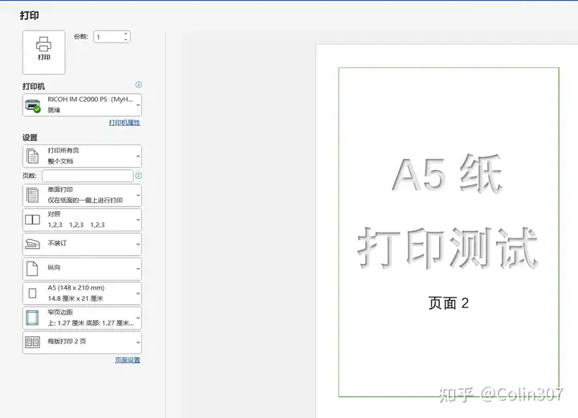
Task: Open the A5 paper size dropdown
Action: click(x=82, y=294)
